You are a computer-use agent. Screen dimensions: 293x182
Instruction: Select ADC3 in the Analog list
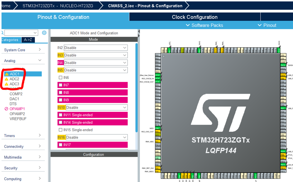14,84
